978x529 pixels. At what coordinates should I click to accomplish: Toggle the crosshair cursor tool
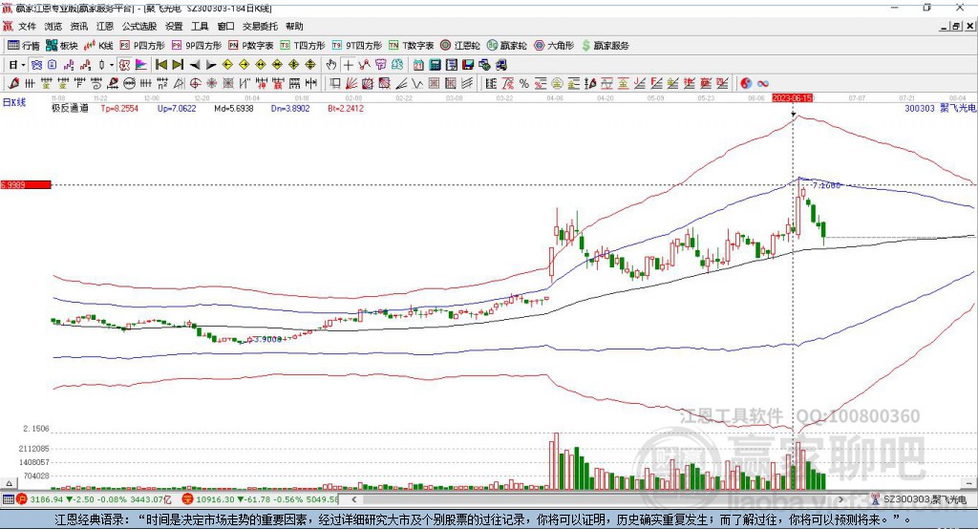point(348,64)
